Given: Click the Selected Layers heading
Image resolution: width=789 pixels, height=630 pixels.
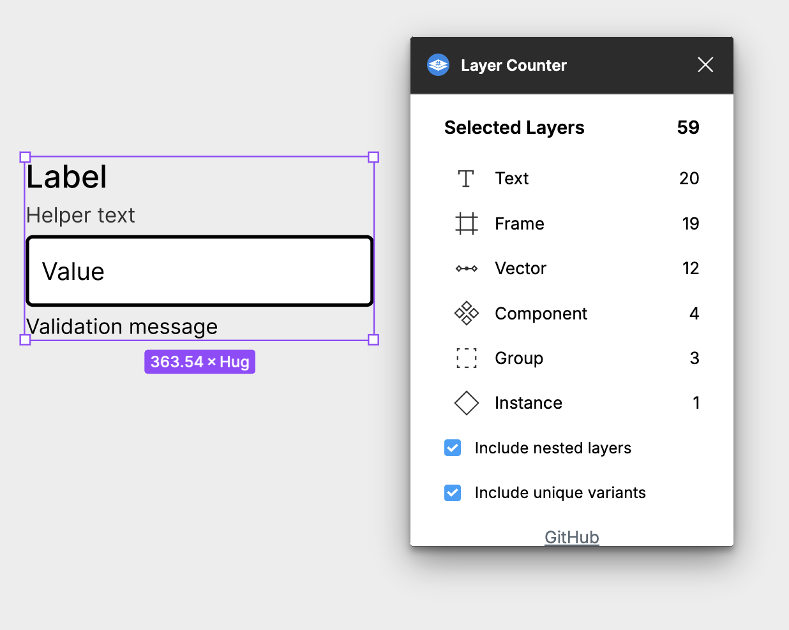Looking at the screenshot, I should click(514, 128).
